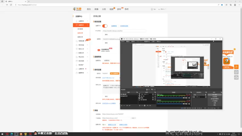The image size is (242, 136).
Task: Move the selected scene down in OBS
Action: [130, 105]
